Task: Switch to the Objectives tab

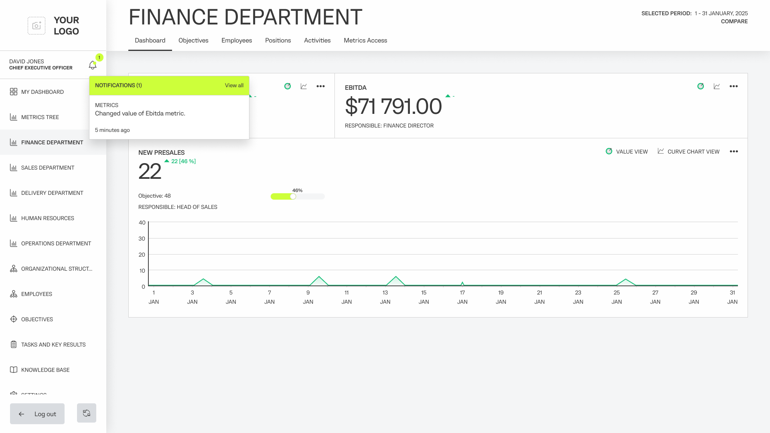Action: tap(193, 40)
